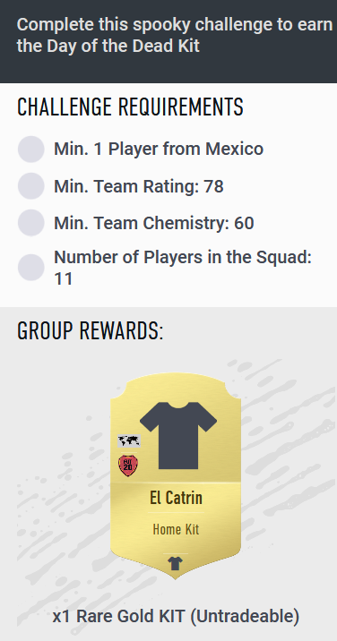Image resolution: width=337 pixels, height=641 pixels.
Task: Click Min. Team Rating: 78 text
Action: 139,186
